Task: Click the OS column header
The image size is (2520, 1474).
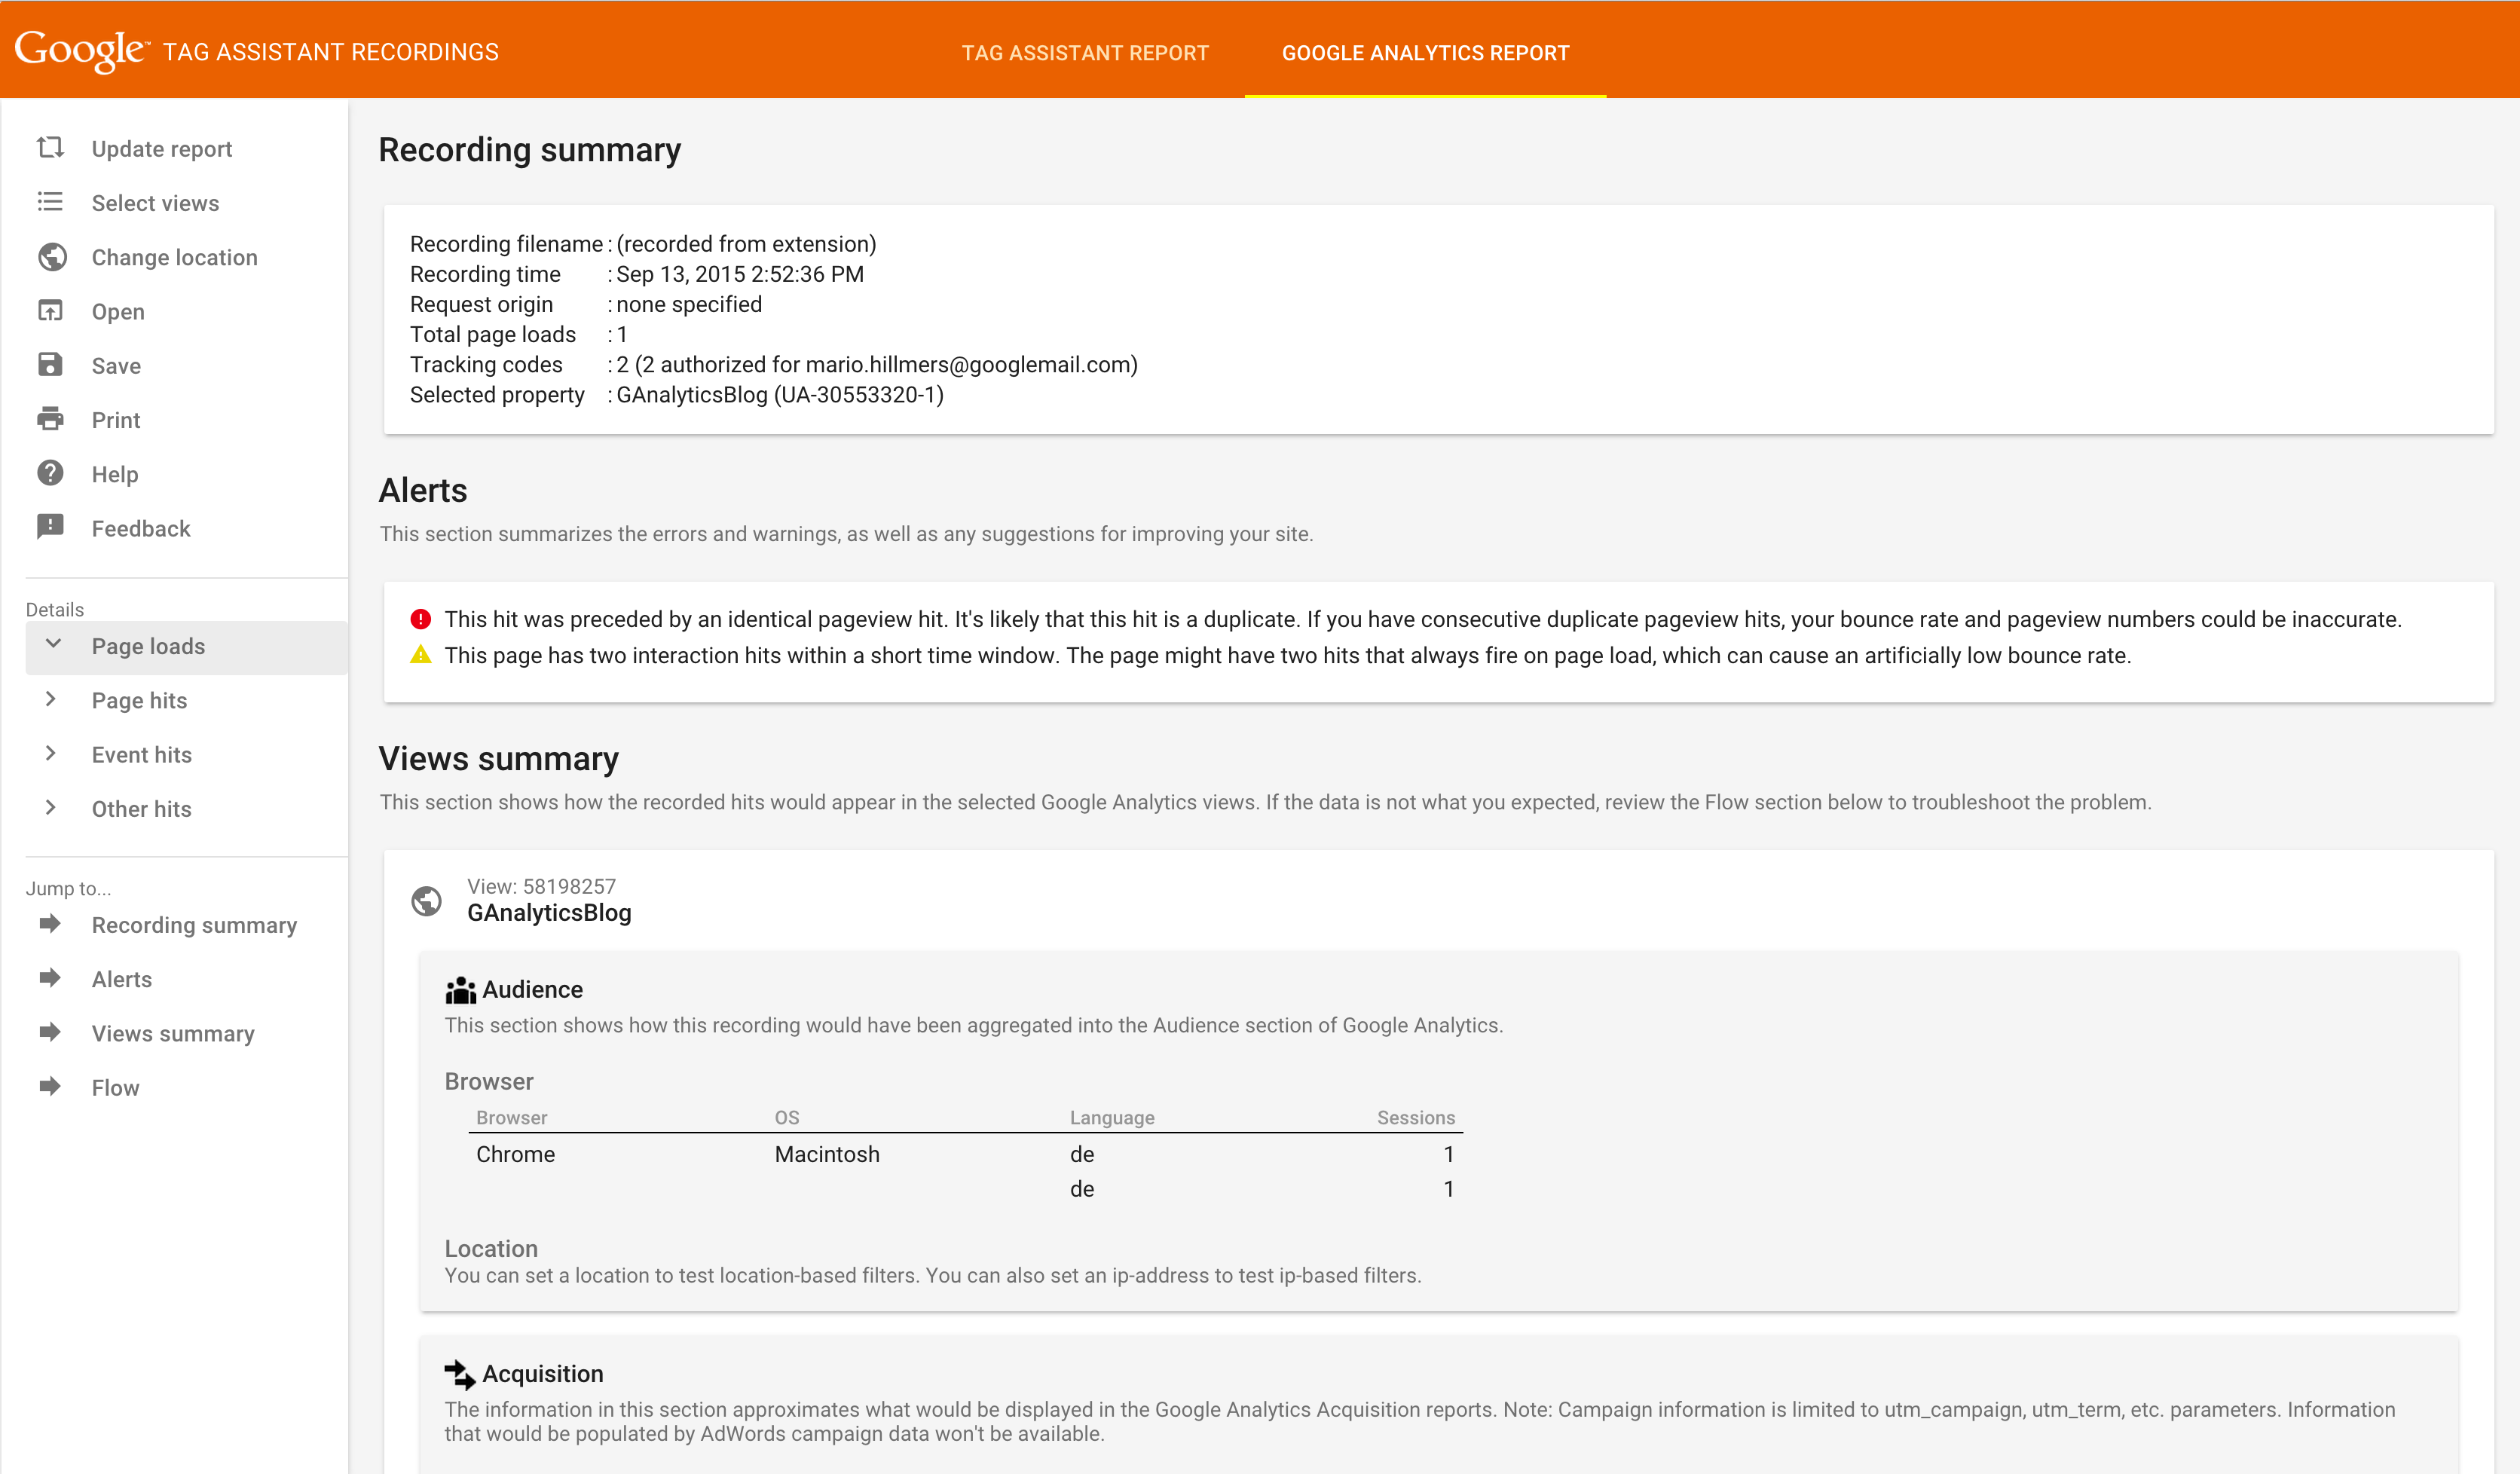Action: coord(787,1118)
